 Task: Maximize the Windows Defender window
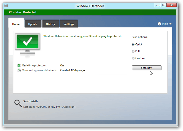coord(164,5)
